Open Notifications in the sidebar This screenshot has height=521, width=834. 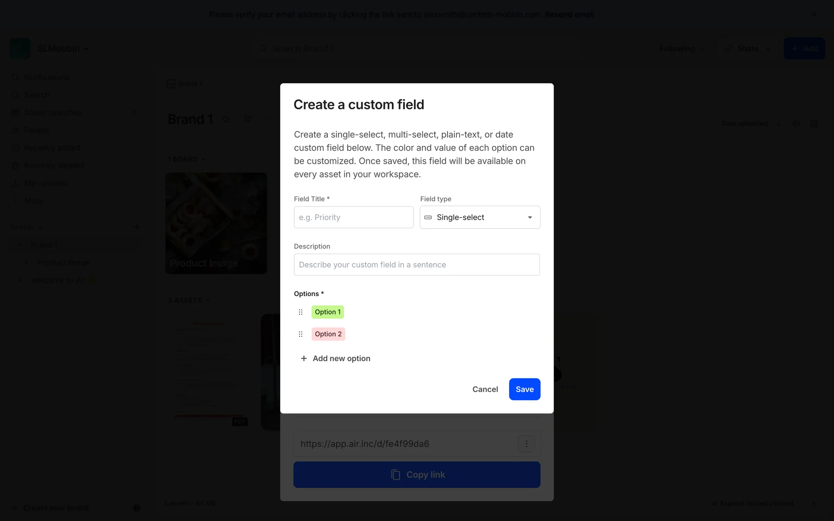tap(46, 77)
